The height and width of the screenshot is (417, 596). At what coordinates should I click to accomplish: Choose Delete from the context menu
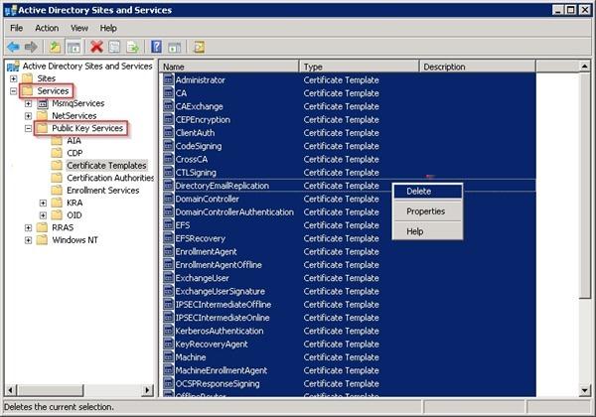(x=419, y=192)
